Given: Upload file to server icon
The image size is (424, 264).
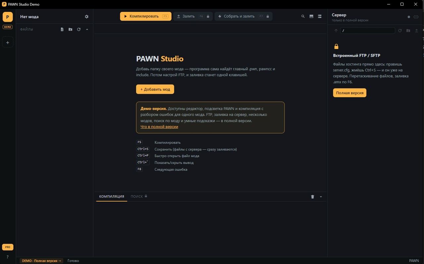Looking at the screenshot, I should pos(417,30).
